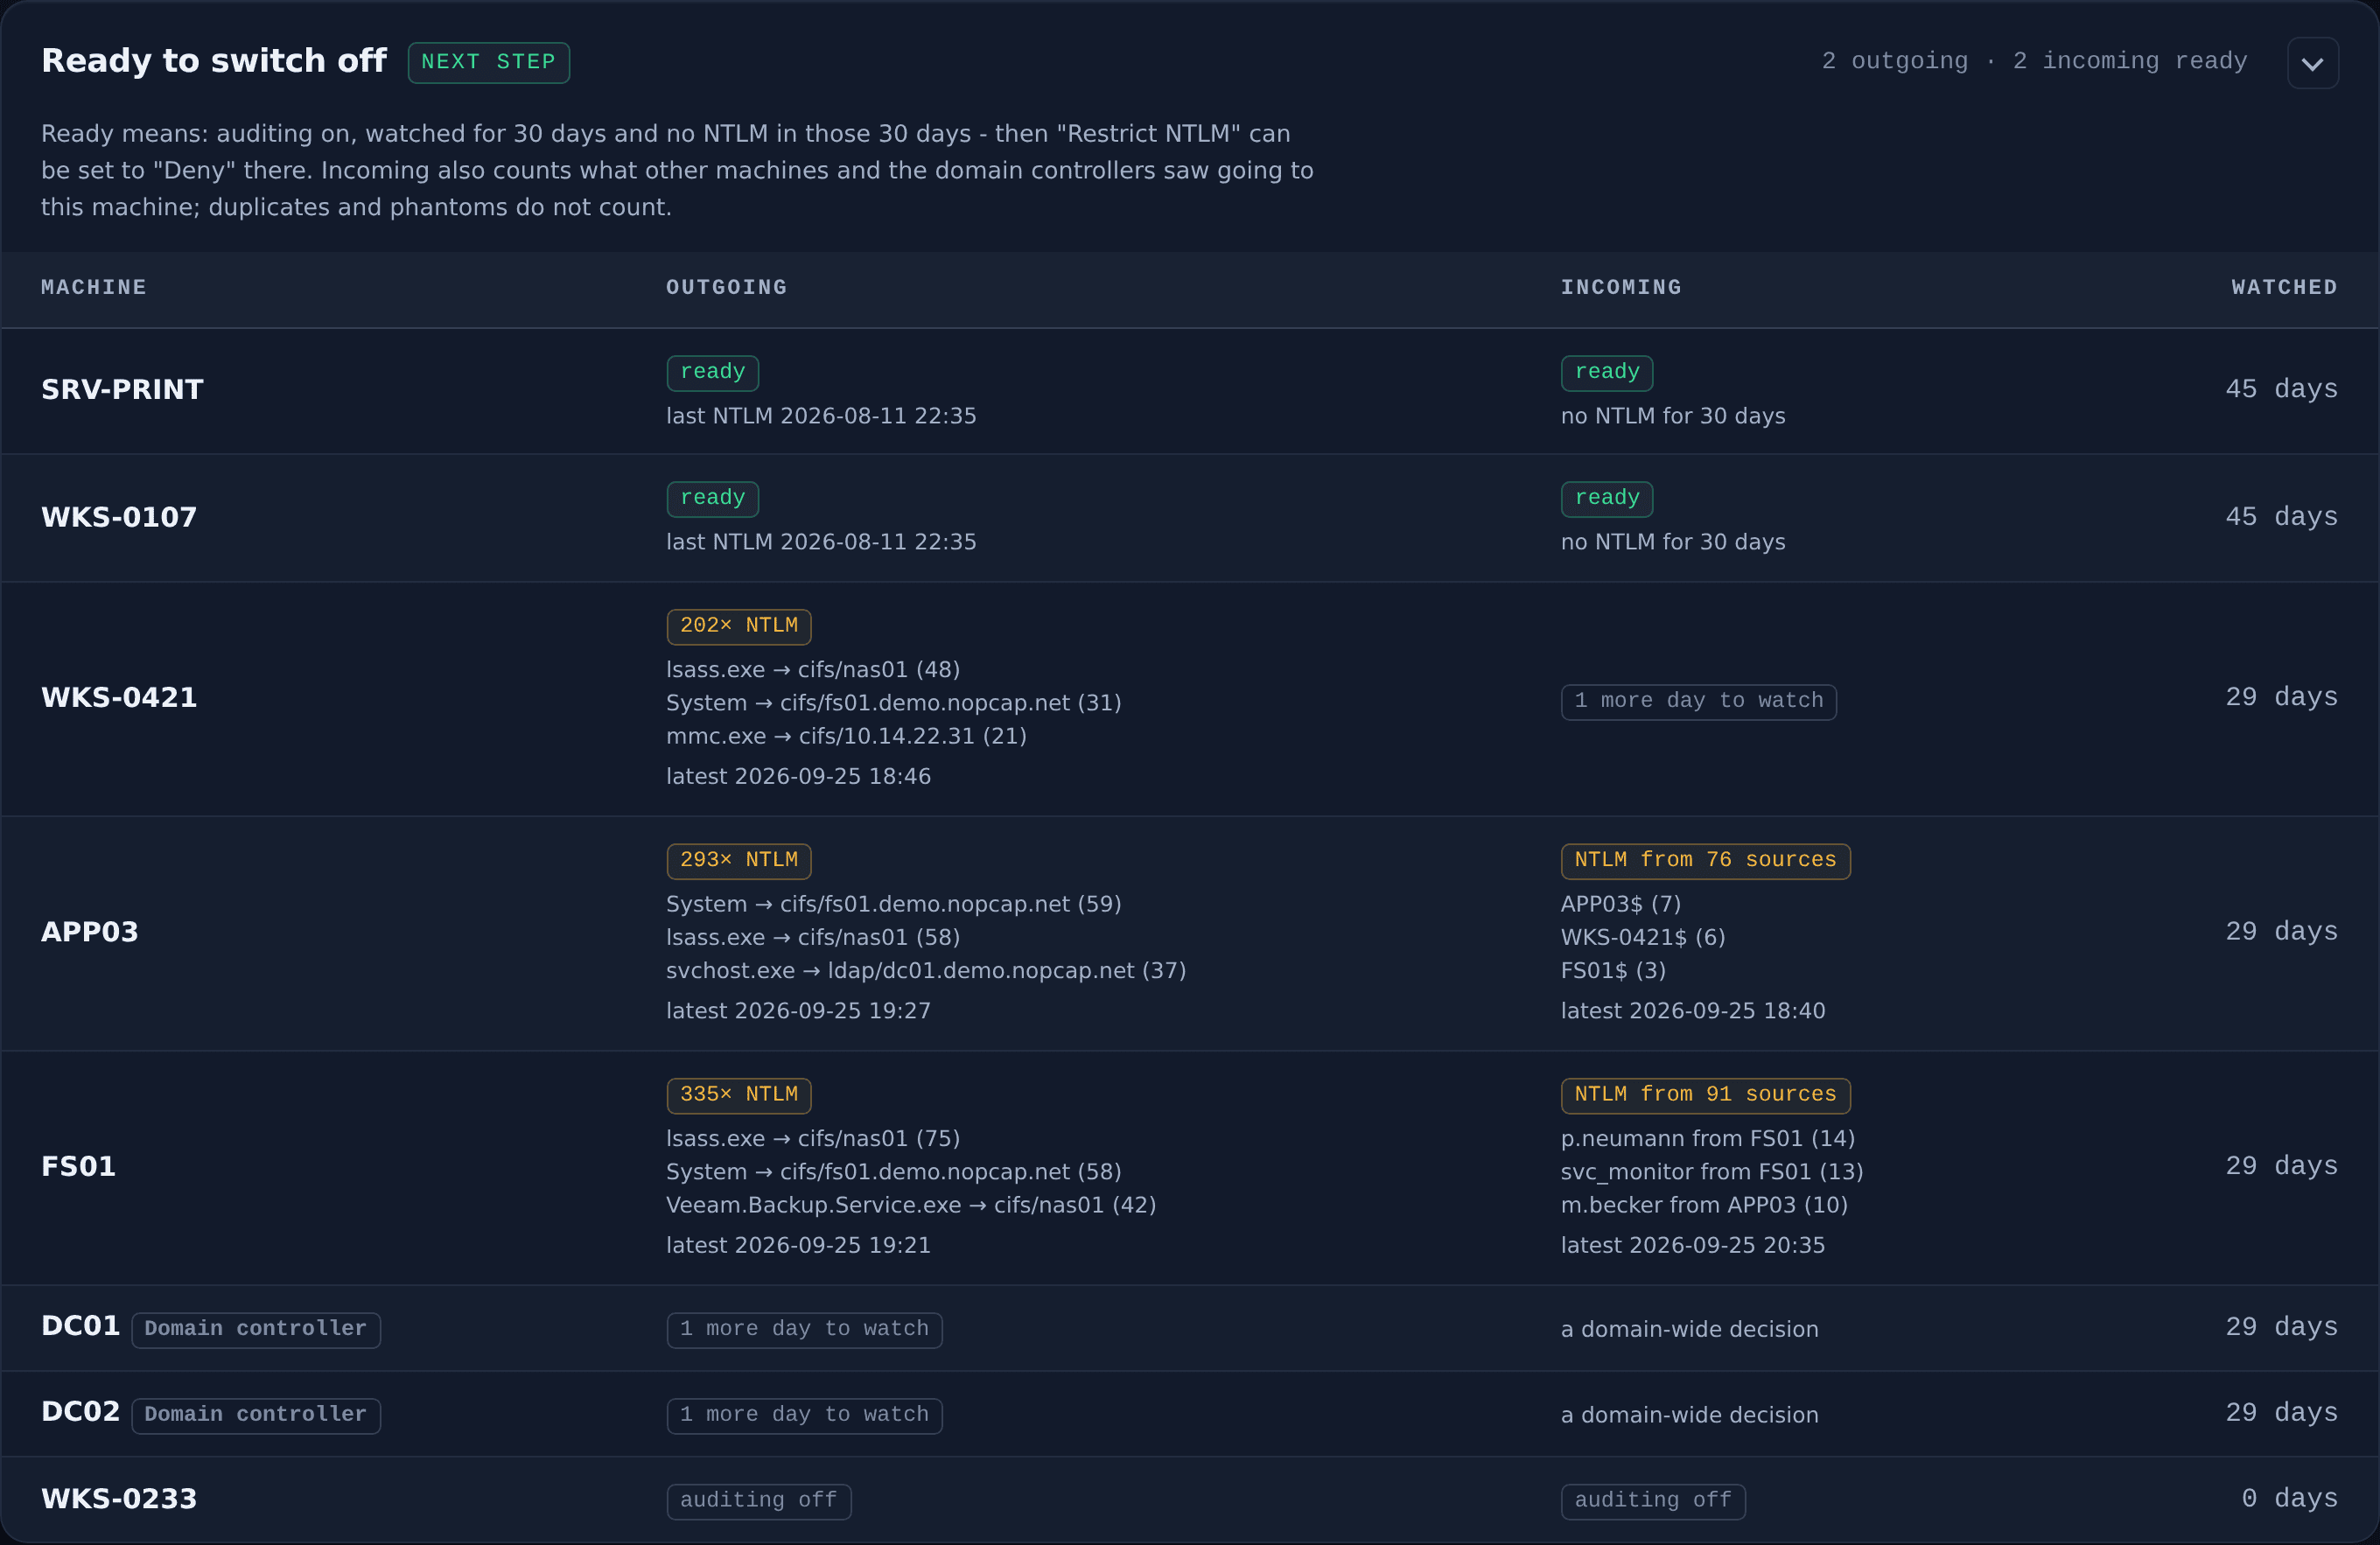Select the WKS-0421 machine name
This screenshot has height=1545, width=2380.
point(119,697)
